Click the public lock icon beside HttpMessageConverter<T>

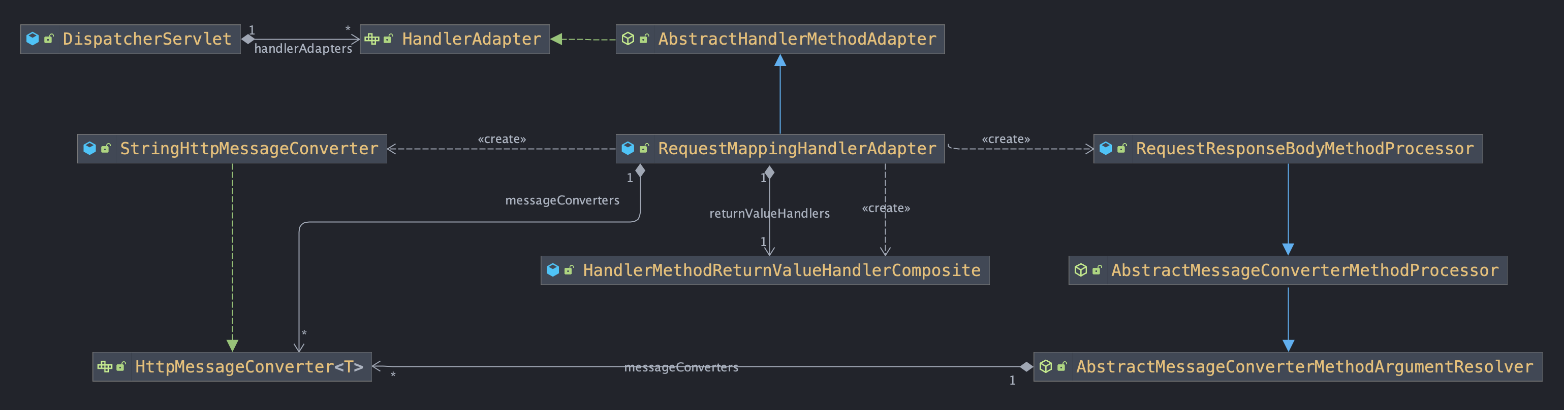(x=121, y=366)
